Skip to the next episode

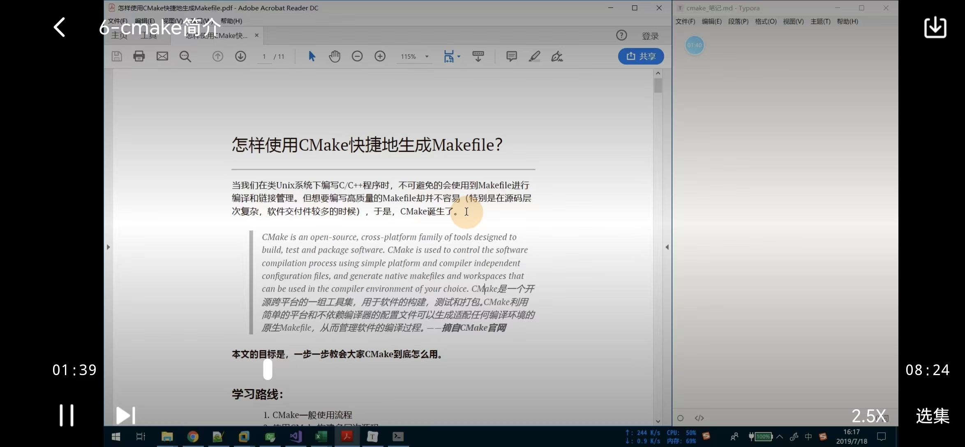pyautogui.click(x=125, y=415)
